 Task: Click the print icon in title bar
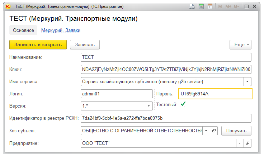click(192, 6)
